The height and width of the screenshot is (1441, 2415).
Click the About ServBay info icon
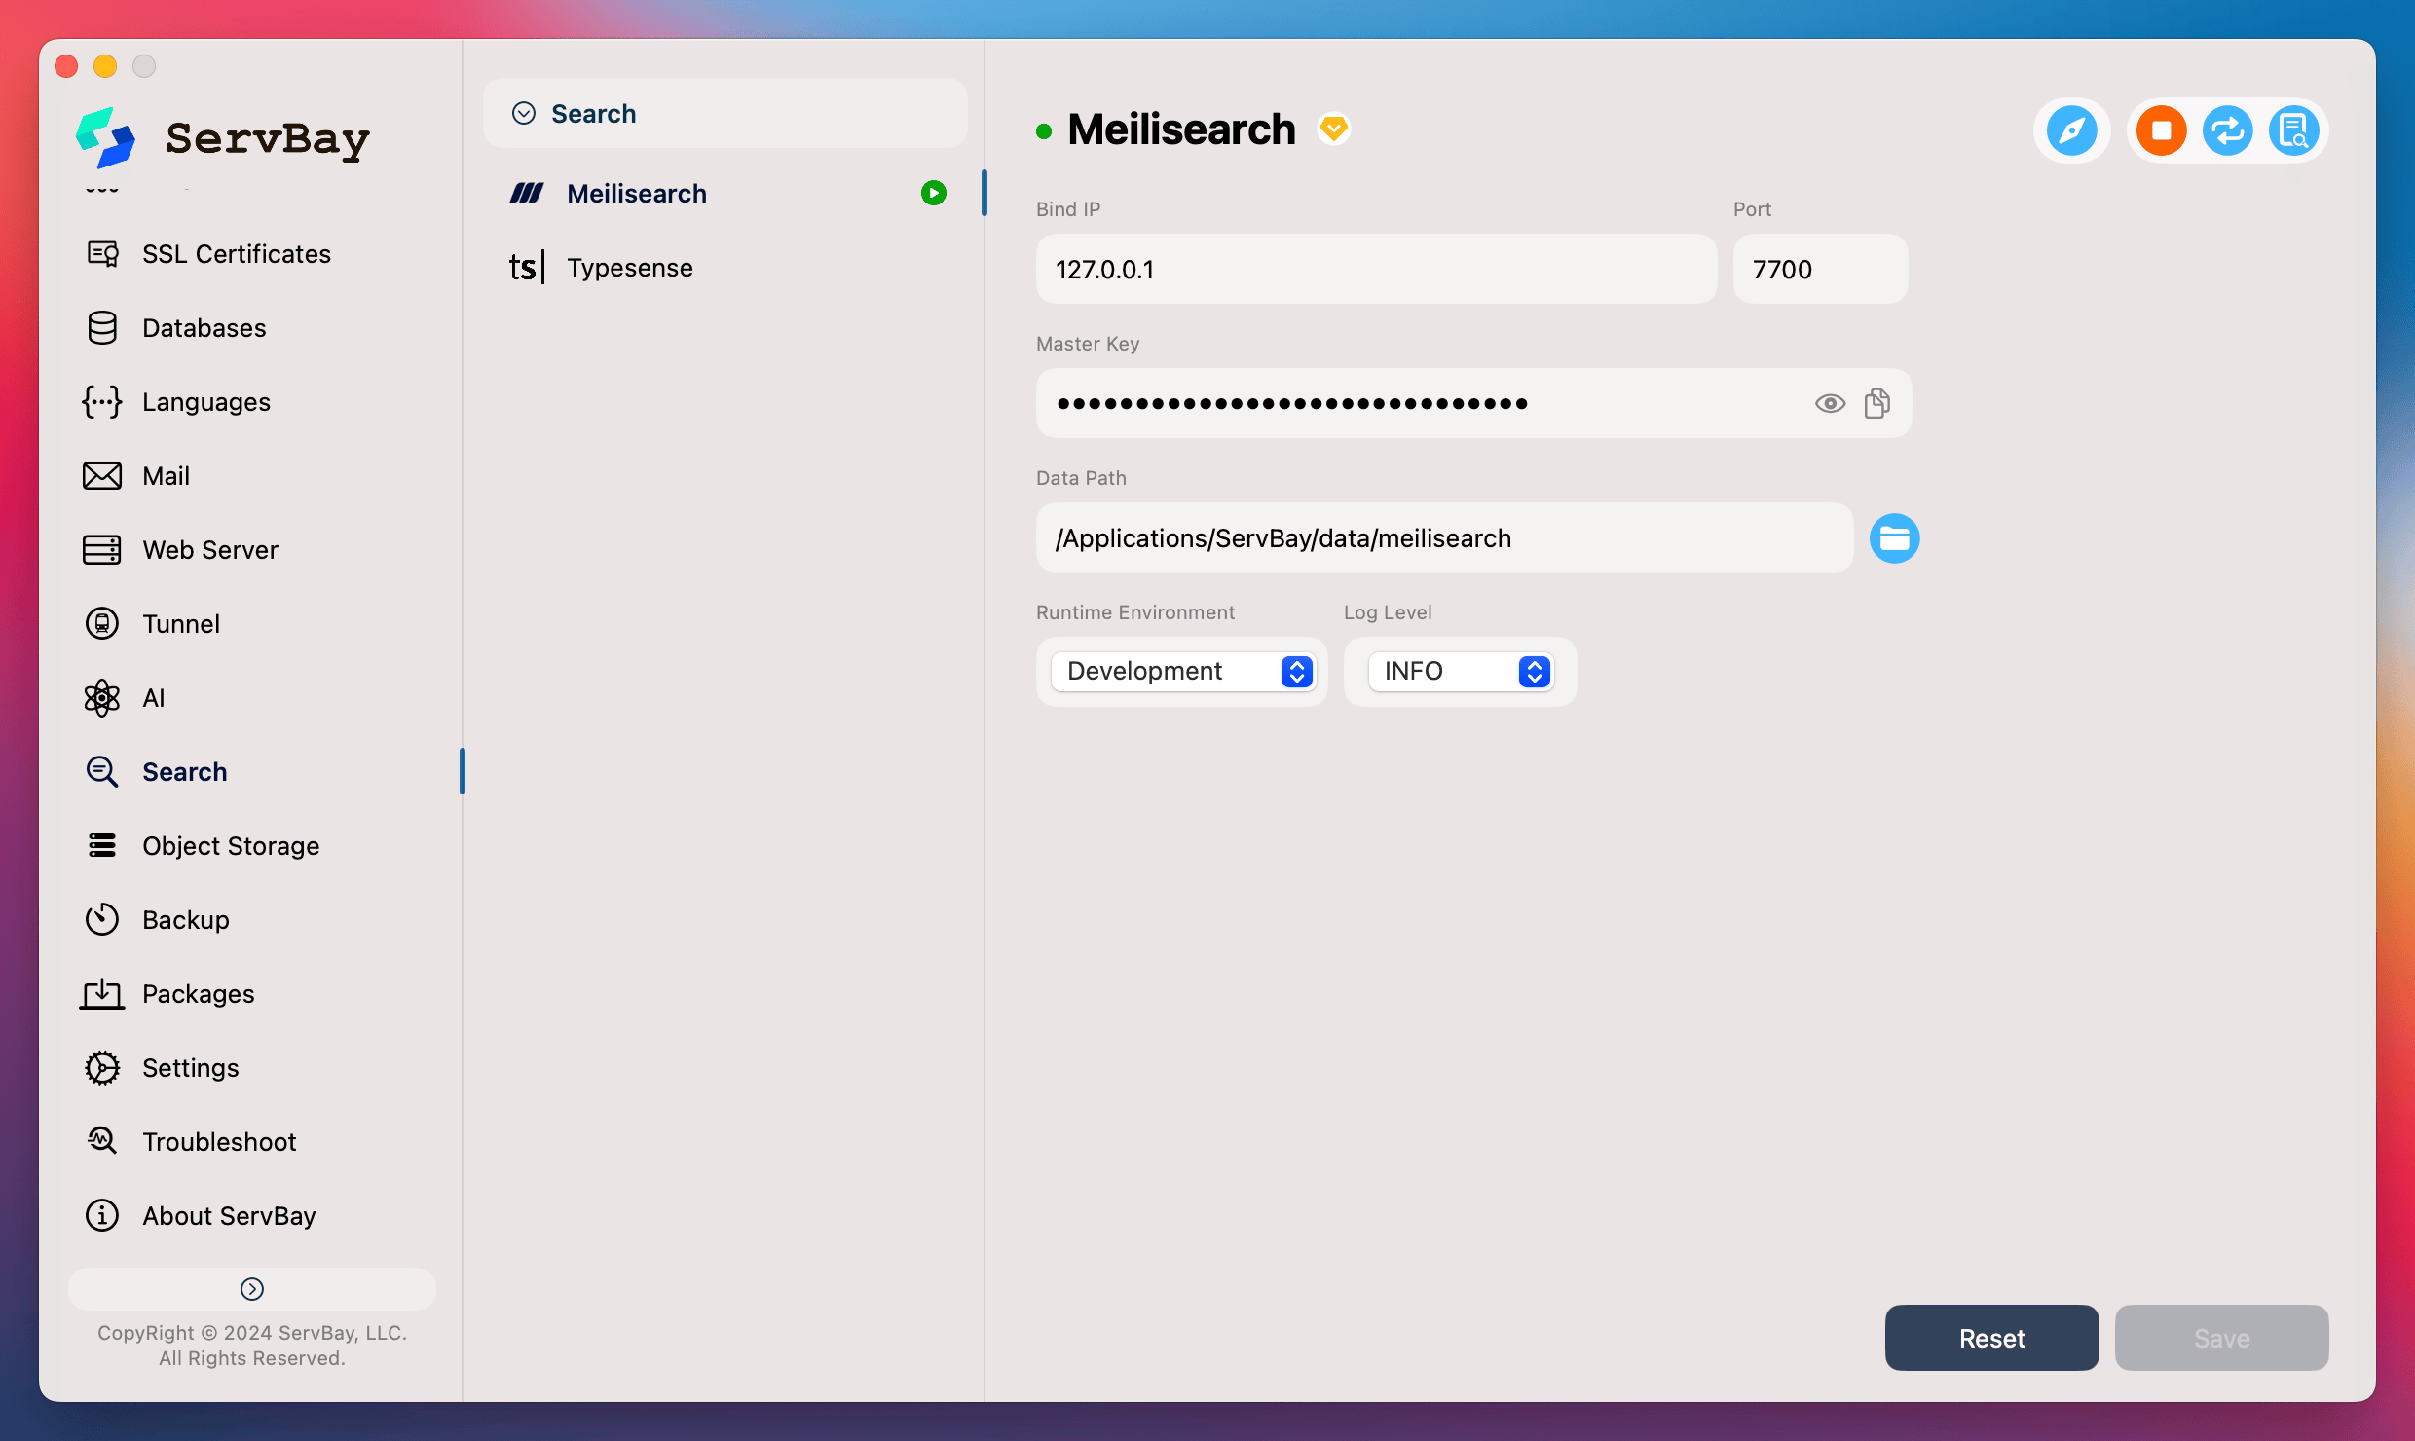point(102,1215)
